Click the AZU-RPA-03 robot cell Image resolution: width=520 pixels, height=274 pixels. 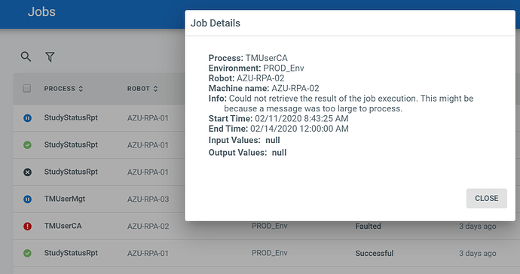pos(148,199)
